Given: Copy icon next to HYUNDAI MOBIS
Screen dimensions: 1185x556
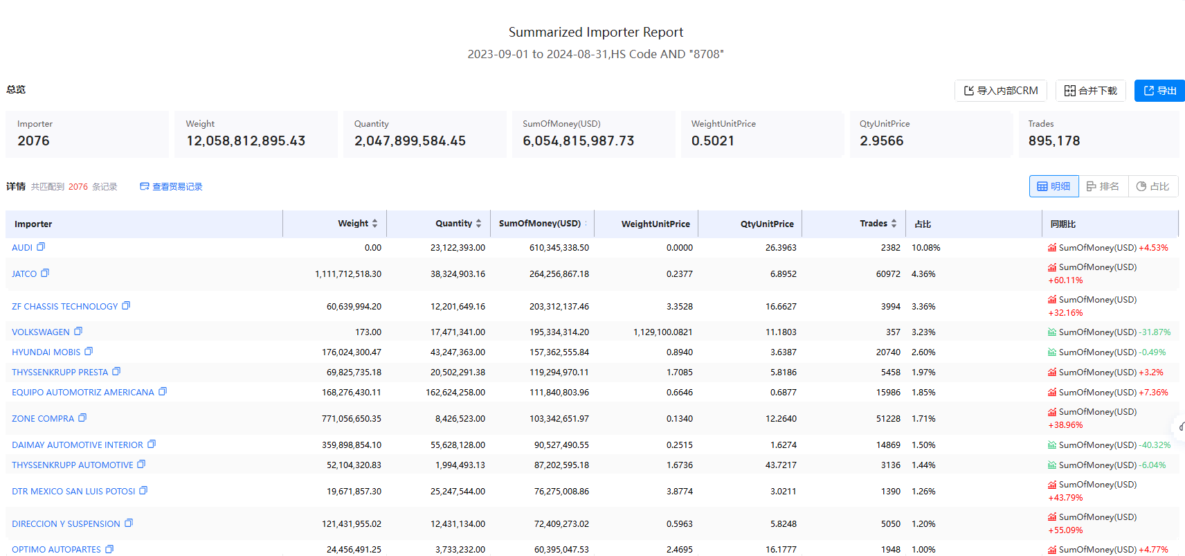Looking at the screenshot, I should coord(89,351).
